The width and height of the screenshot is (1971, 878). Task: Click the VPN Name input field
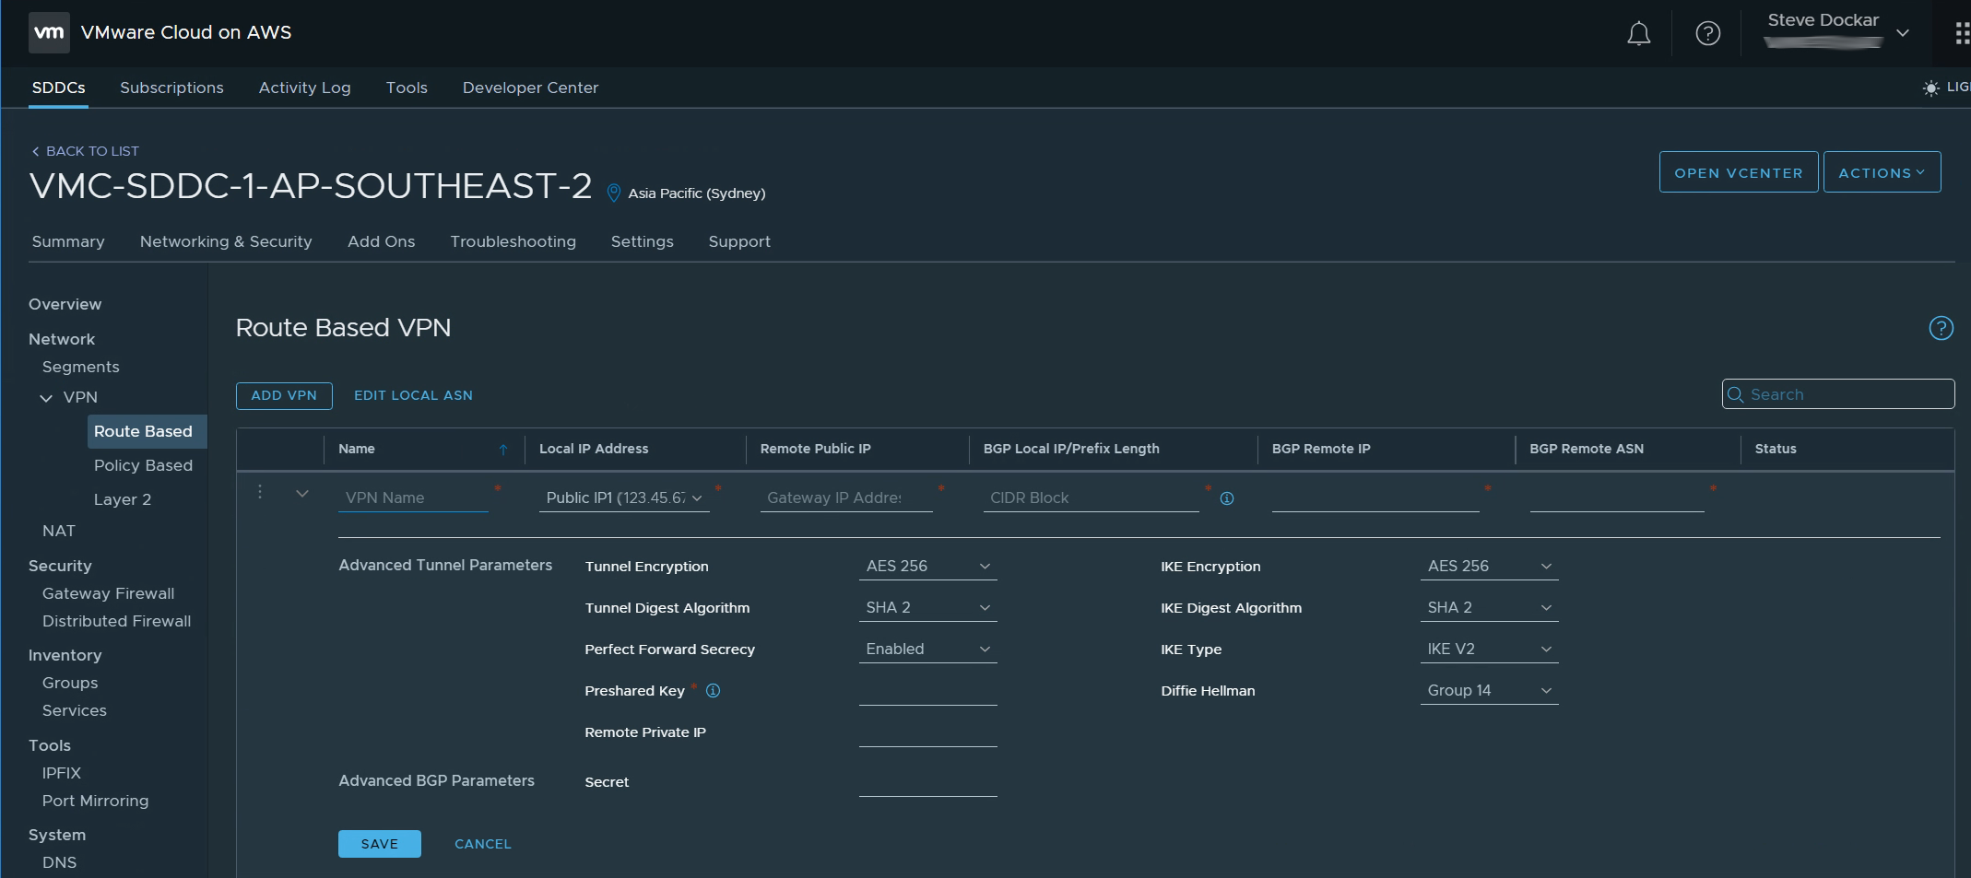coord(412,498)
